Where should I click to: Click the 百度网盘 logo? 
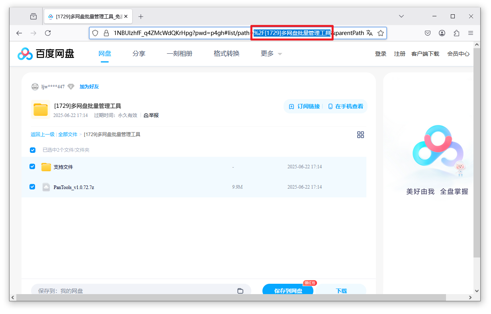tap(46, 54)
